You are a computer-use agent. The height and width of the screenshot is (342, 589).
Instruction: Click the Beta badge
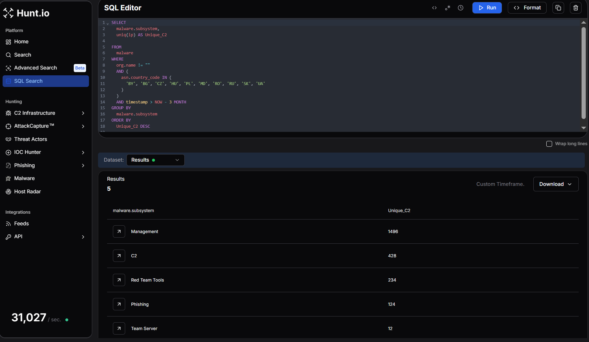80,68
